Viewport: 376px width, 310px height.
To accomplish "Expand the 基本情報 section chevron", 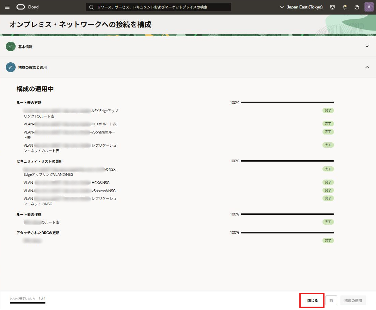I will 367,46.
